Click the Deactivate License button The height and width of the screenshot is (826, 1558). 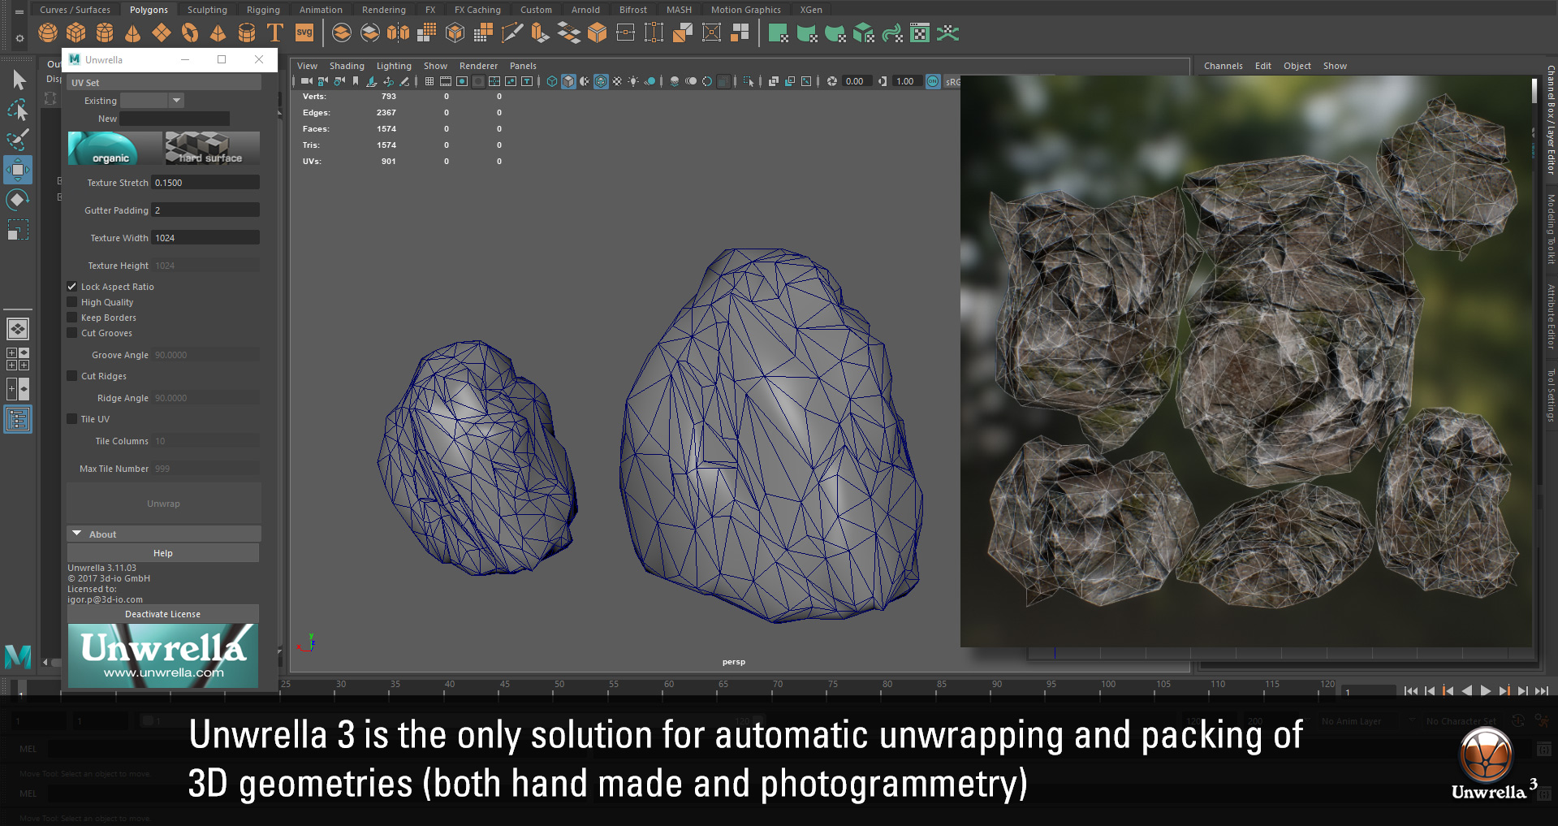163,614
